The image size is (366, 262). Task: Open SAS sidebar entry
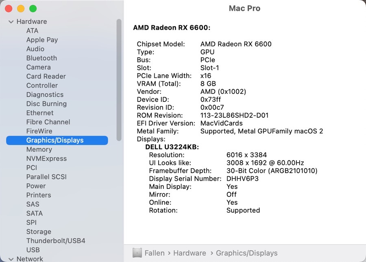coord(33,204)
